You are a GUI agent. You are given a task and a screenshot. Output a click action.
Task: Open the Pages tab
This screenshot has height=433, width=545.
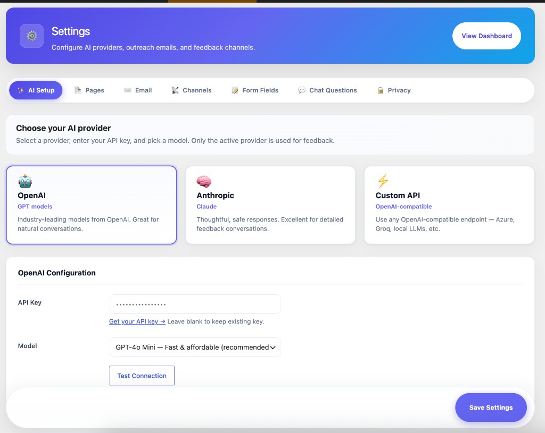coord(89,90)
